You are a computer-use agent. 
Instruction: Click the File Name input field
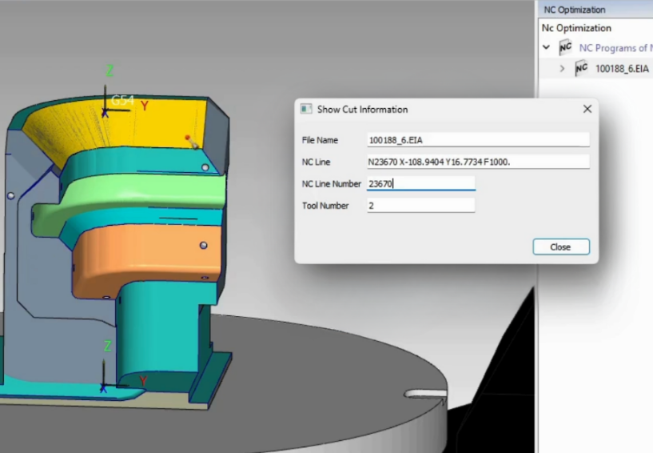click(477, 140)
